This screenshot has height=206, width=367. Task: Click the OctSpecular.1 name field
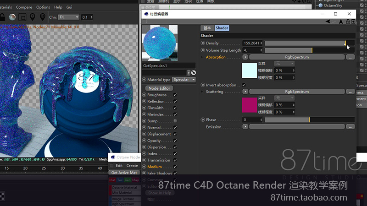tap(168, 66)
